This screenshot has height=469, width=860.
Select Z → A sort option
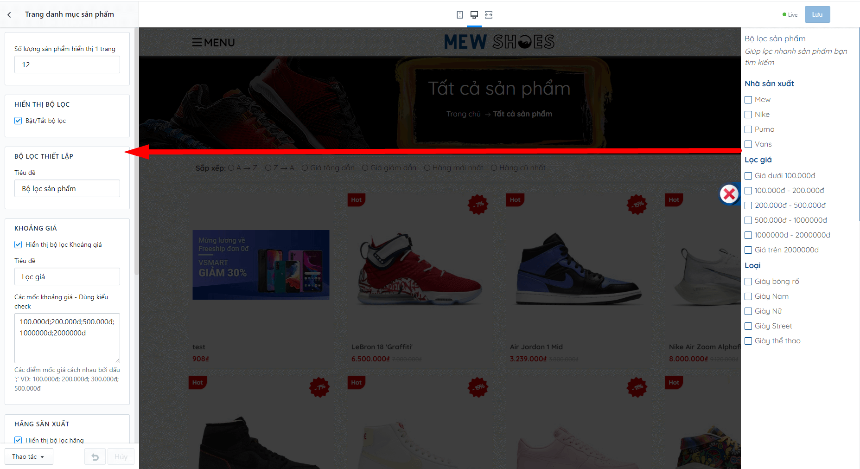tap(268, 168)
